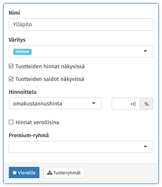Select the sininen color badge

point(22,52)
